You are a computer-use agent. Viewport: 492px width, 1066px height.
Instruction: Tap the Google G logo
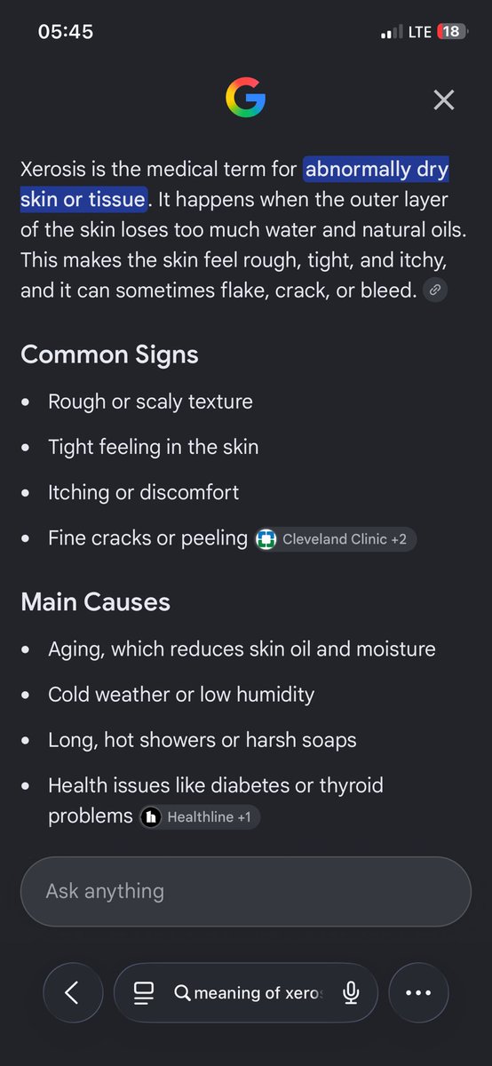pyautogui.click(x=245, y=99)
